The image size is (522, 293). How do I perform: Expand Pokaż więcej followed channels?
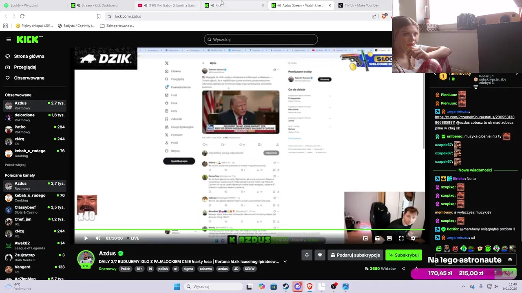tap(15, 165)
